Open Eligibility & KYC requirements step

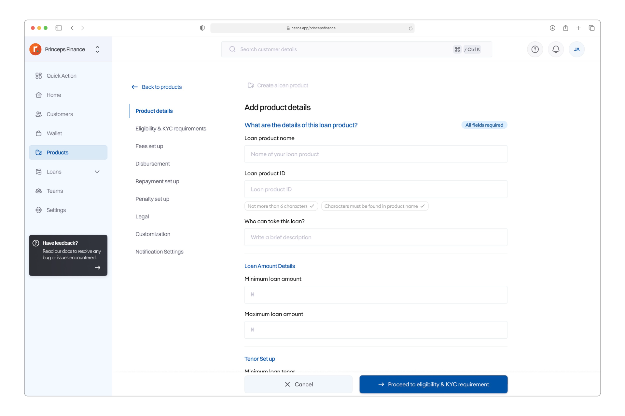click(x=171, y=129)
